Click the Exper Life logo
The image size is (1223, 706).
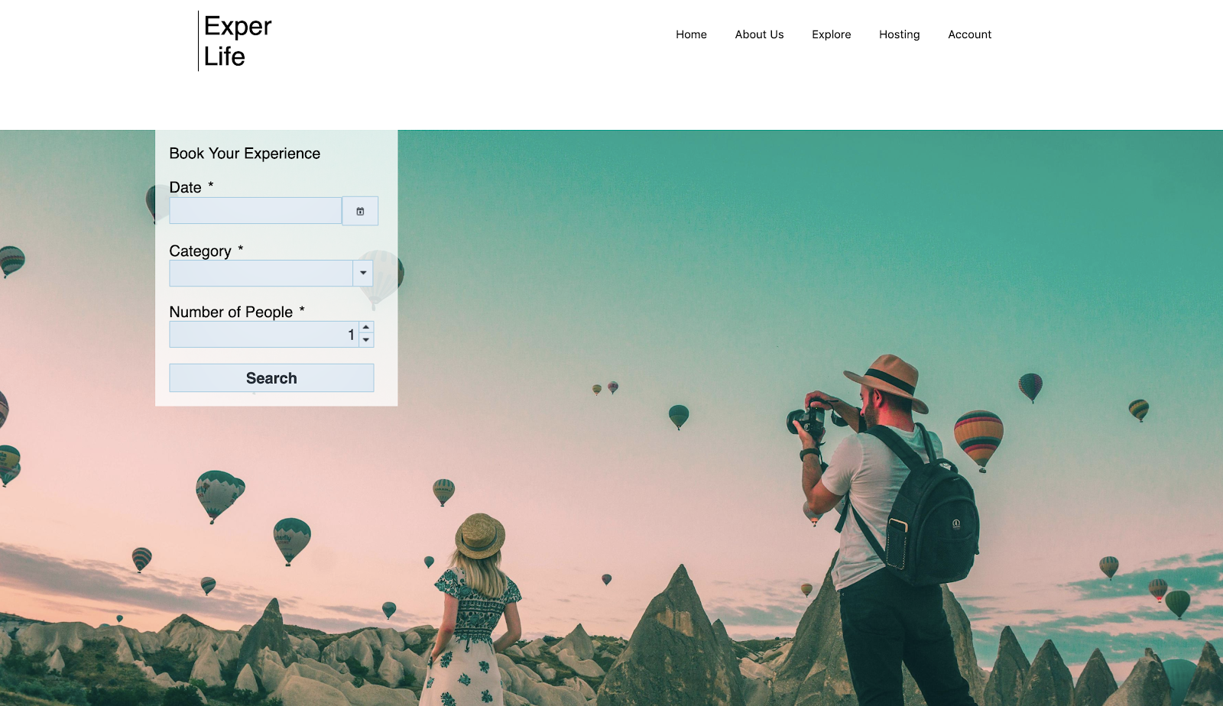[237, 41]
